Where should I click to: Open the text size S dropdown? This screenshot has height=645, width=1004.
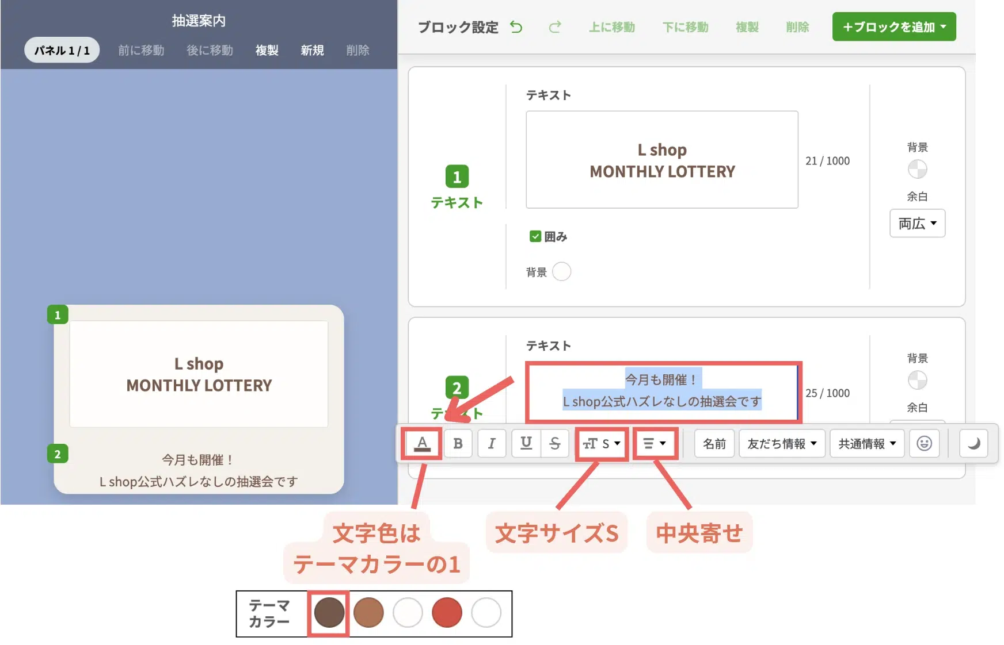[602, 444]
